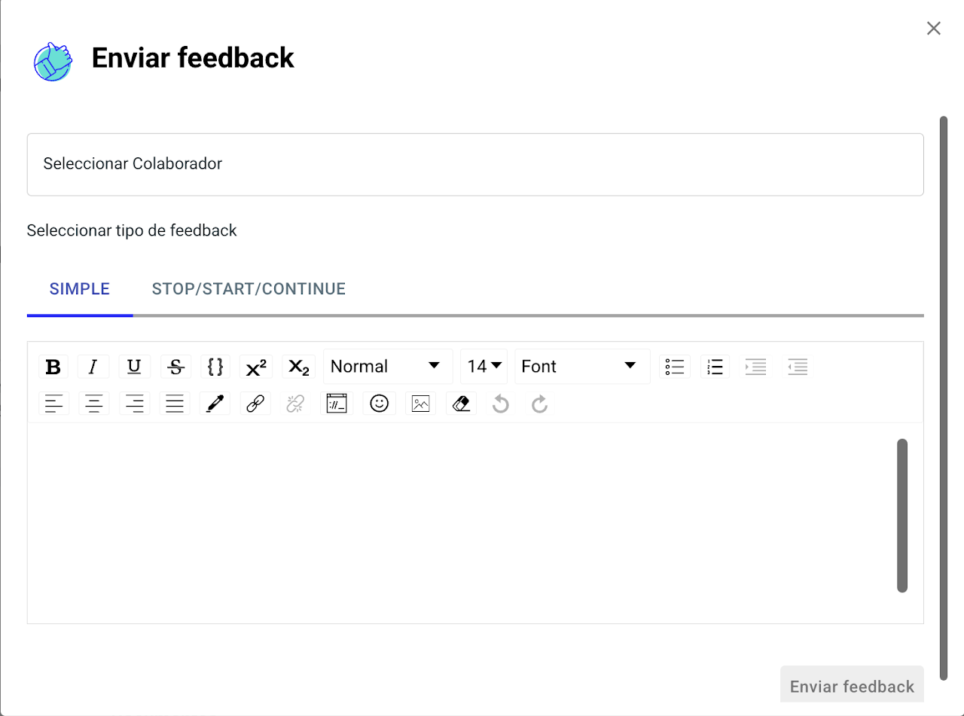Open the text color picker
Screen dimensions: 964x716
tap(215, 404)
